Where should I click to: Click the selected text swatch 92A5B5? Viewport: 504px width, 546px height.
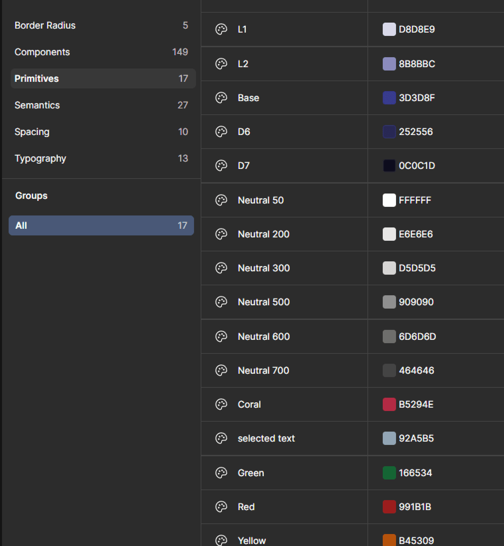click(389, 438)
